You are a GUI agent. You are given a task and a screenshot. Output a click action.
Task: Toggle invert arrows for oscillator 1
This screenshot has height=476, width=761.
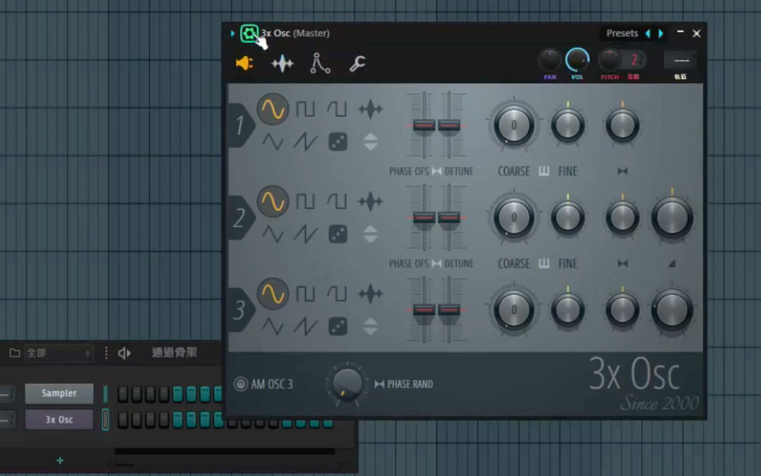pos(370,142)
